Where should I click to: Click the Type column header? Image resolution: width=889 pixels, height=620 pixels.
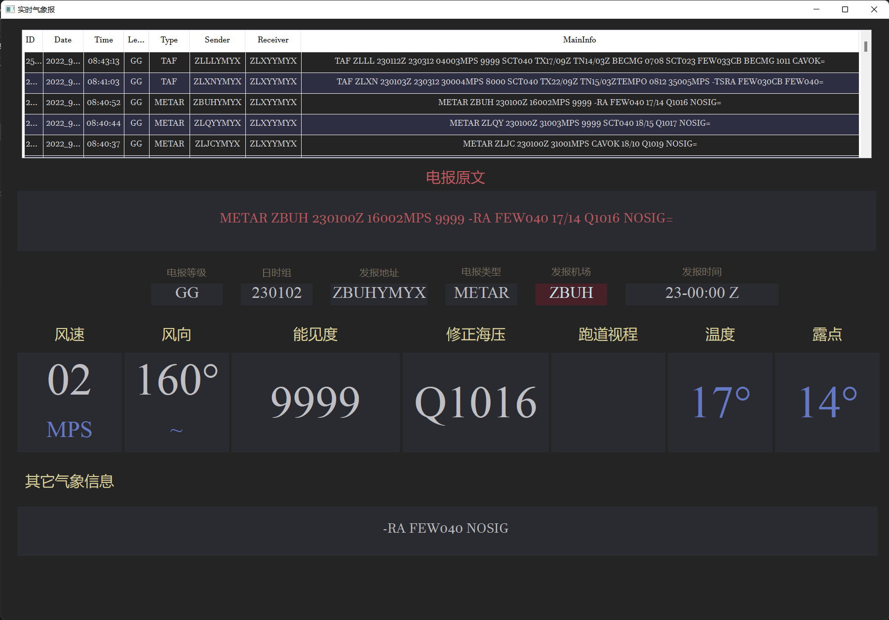169,40
